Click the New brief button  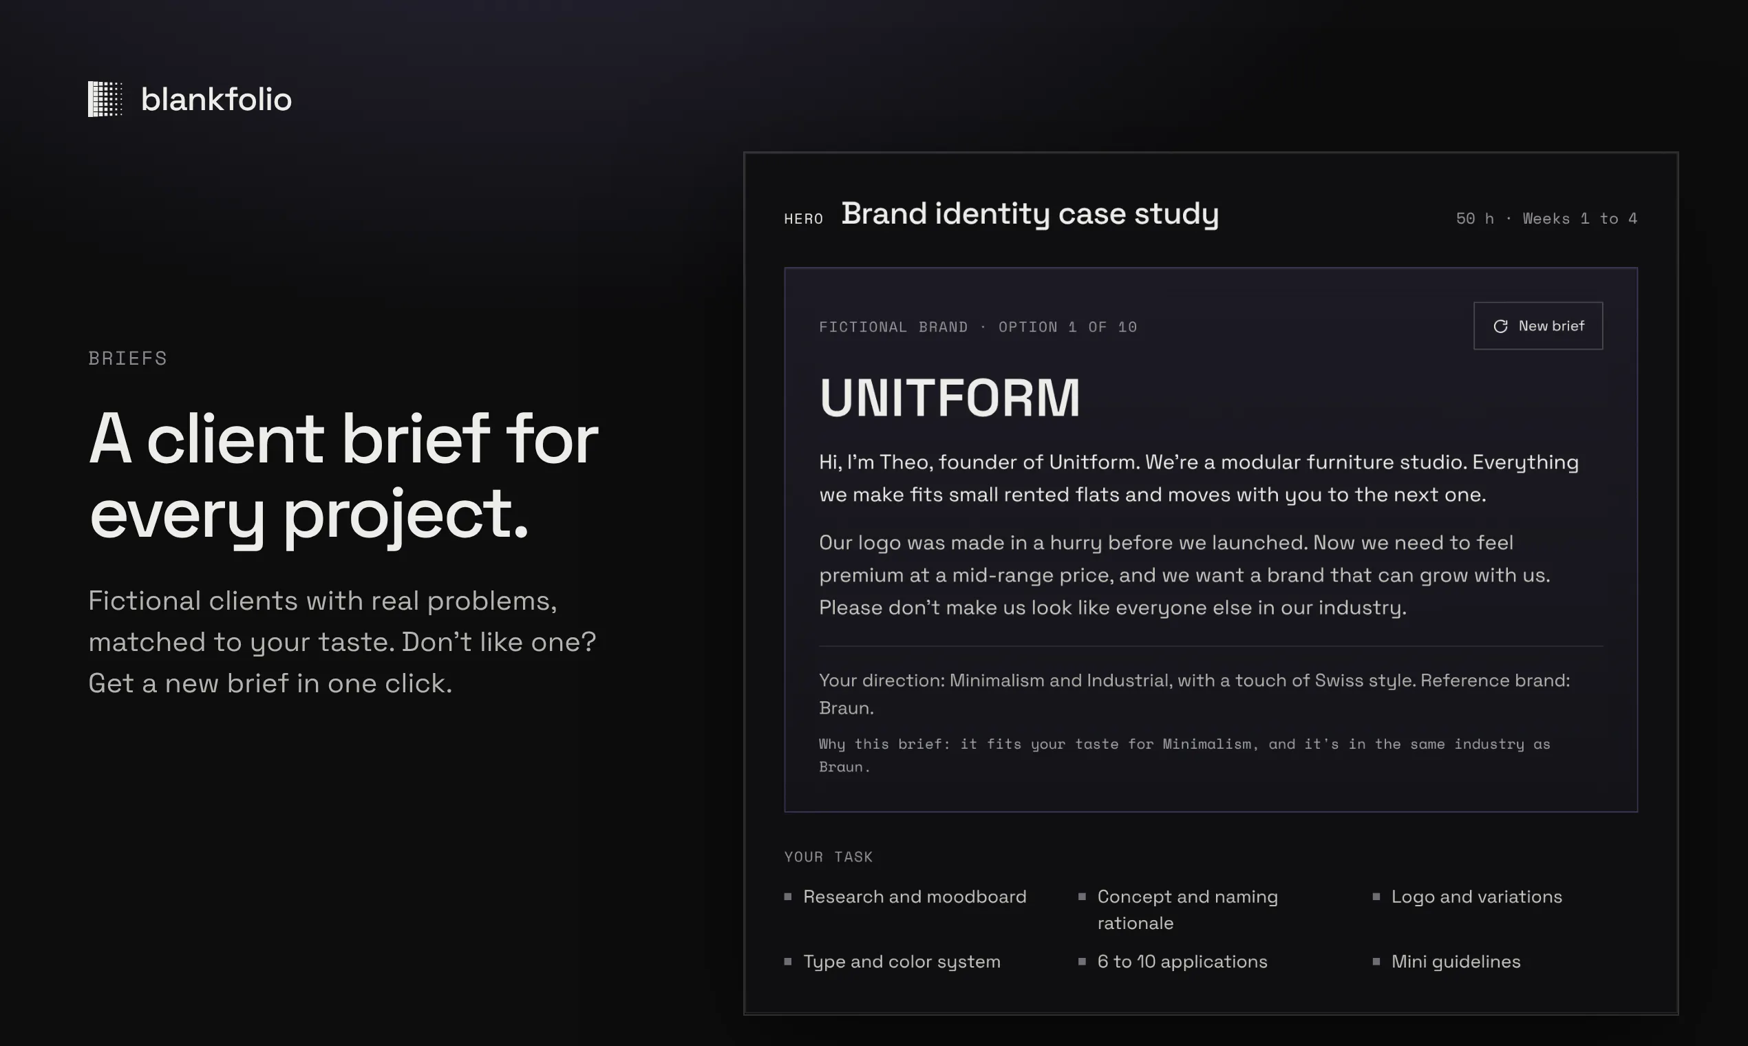point(1538,325)
